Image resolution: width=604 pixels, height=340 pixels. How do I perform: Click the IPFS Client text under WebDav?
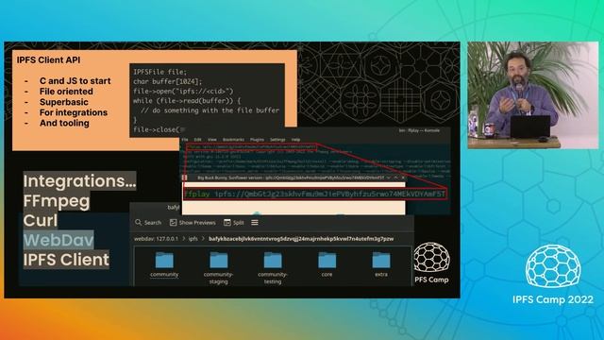66,260
